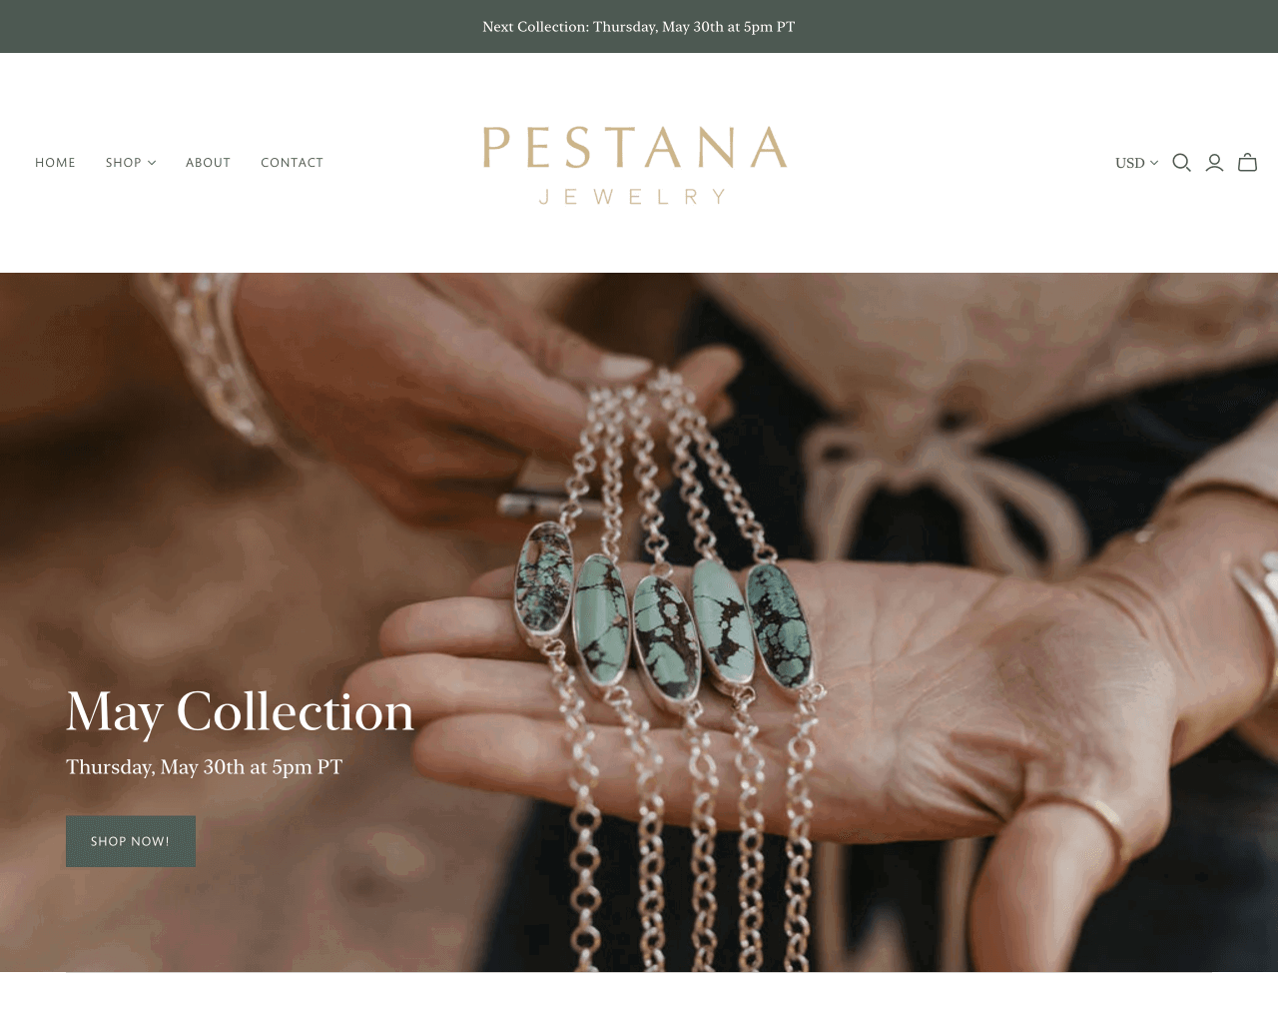This screenshot has width=1278, height=1019.
Task: Navigate to the ABOUT page
Action: click(208, 163)
